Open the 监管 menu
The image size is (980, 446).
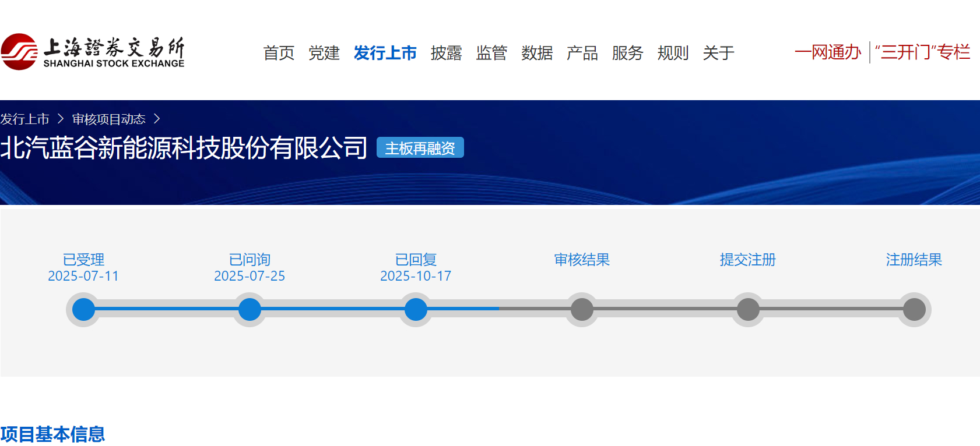[491, 53]
